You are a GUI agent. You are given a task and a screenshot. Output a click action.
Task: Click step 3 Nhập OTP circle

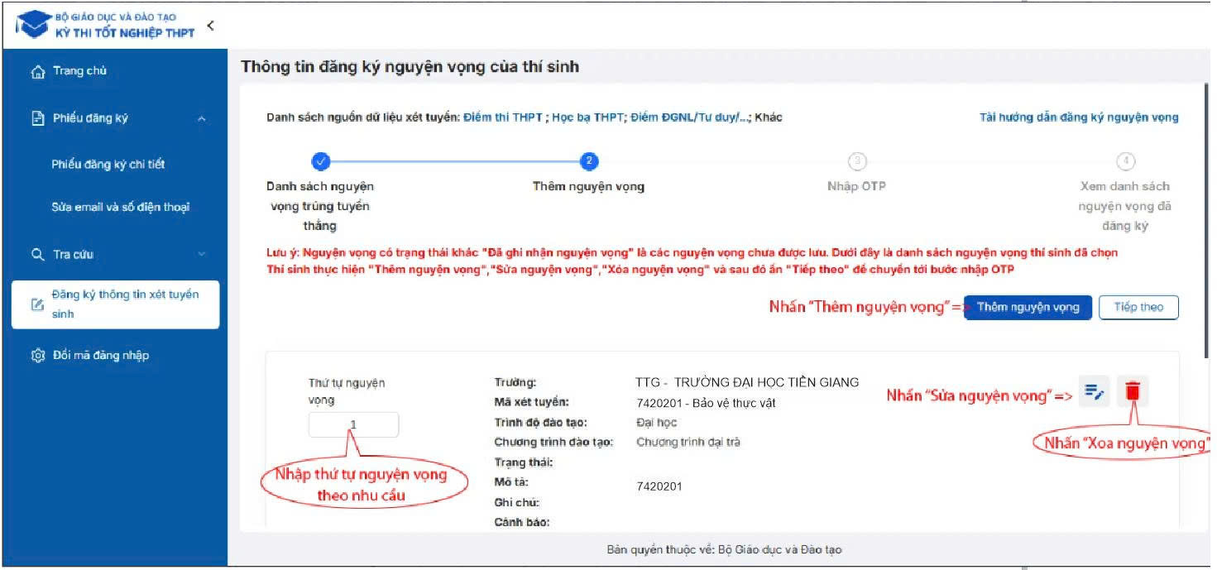click(x=856, y=161)
